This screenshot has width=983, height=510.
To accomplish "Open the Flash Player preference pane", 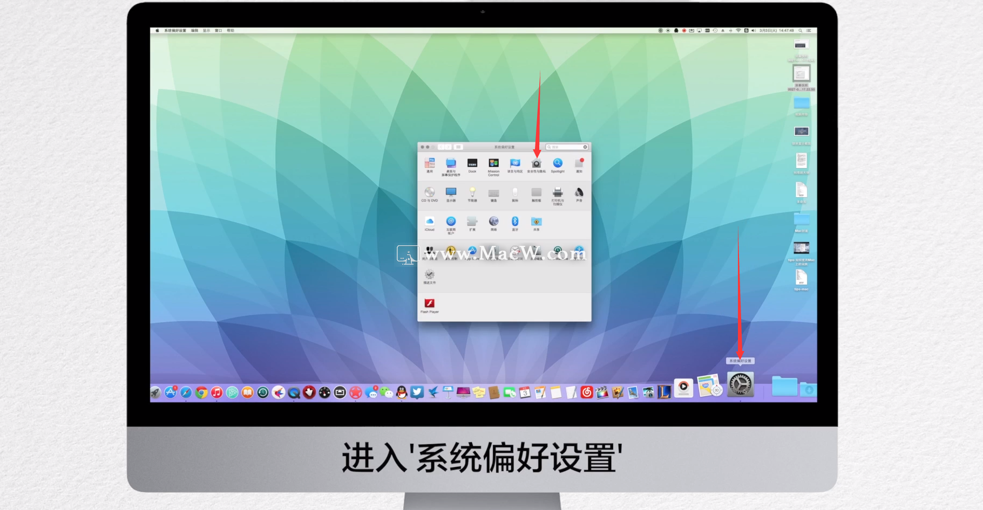I will point(430,306).
